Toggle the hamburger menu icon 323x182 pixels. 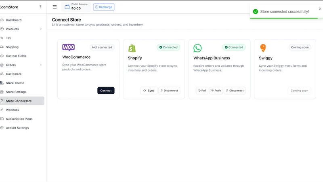[55, 7]
